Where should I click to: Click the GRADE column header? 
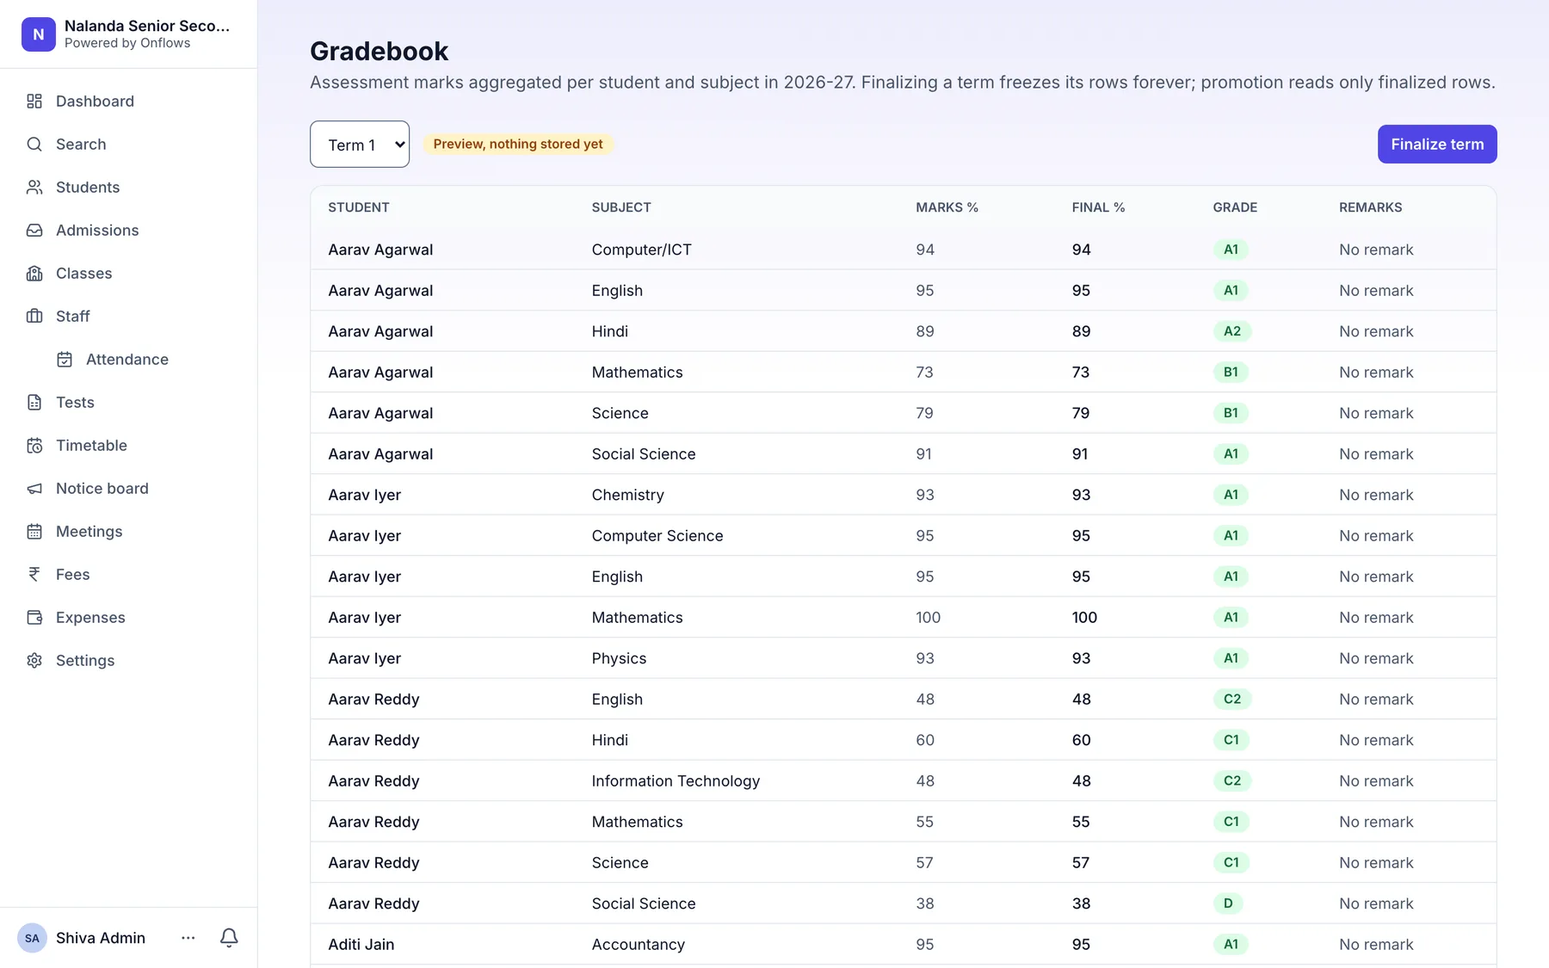pos(1235,207)
